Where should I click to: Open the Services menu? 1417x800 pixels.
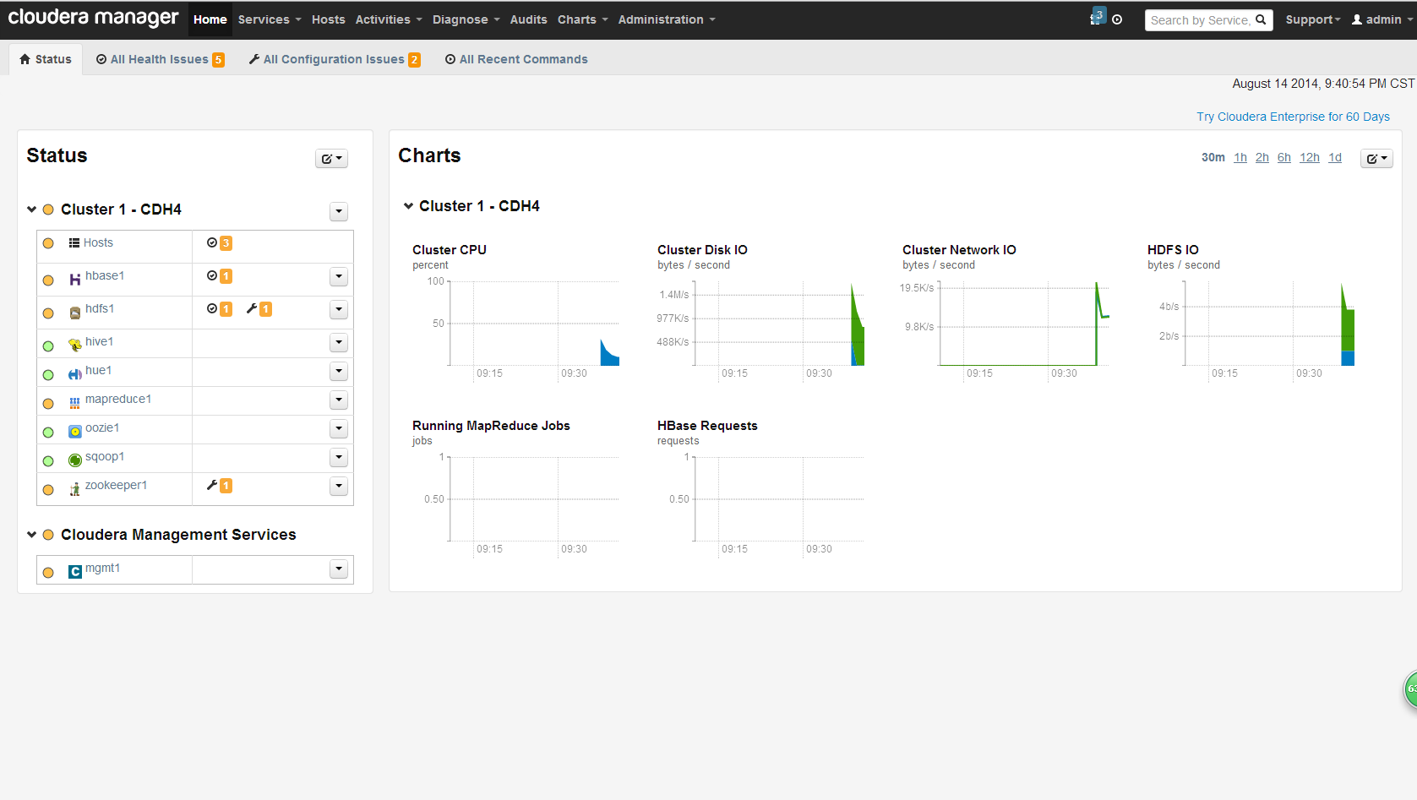pos(269,19)
